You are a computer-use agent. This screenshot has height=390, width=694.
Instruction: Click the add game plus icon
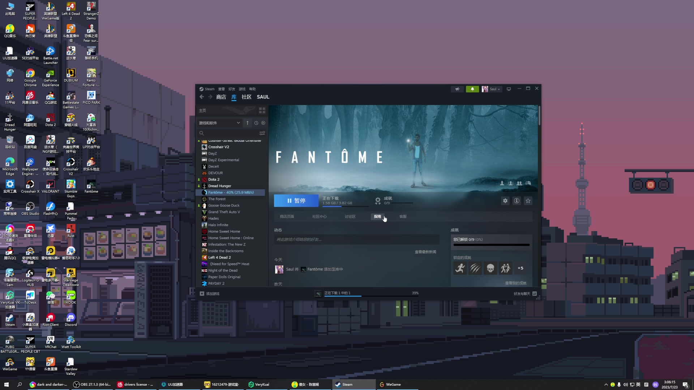point(202,294)
